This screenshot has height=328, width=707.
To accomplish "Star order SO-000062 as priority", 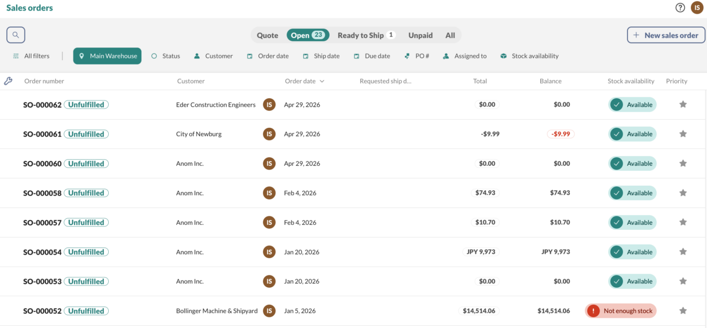I will (683, 104).
